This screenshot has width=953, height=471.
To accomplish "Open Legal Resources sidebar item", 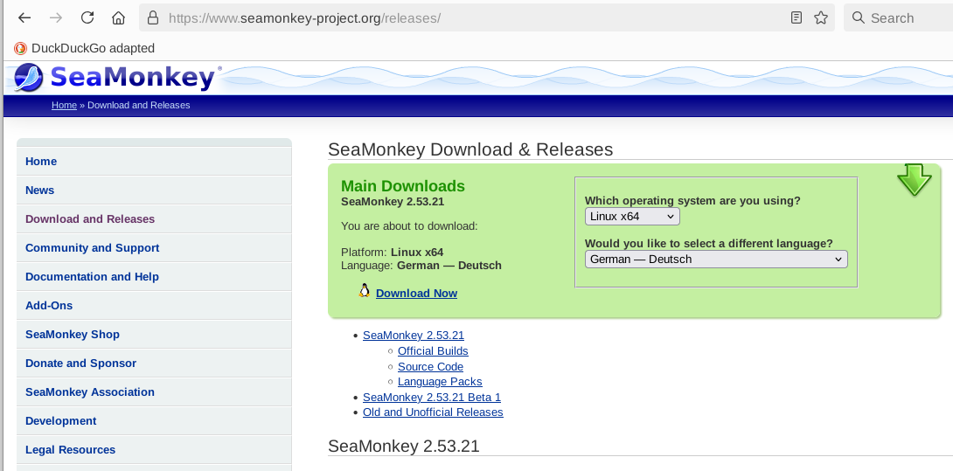I will [154, 450].
